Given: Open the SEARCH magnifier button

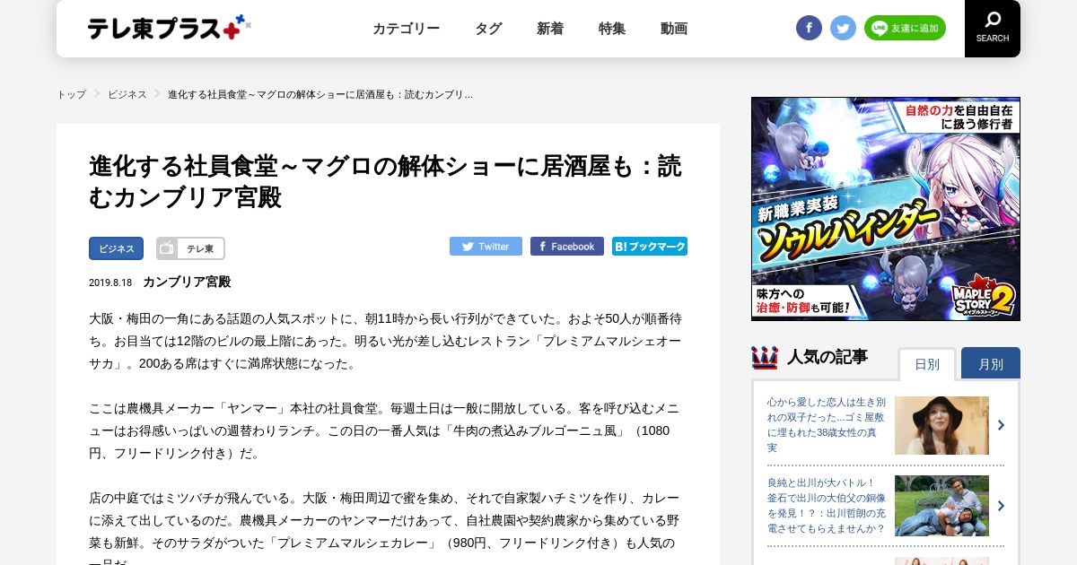Looking at the screenshot, I should [x=993, y=28].
